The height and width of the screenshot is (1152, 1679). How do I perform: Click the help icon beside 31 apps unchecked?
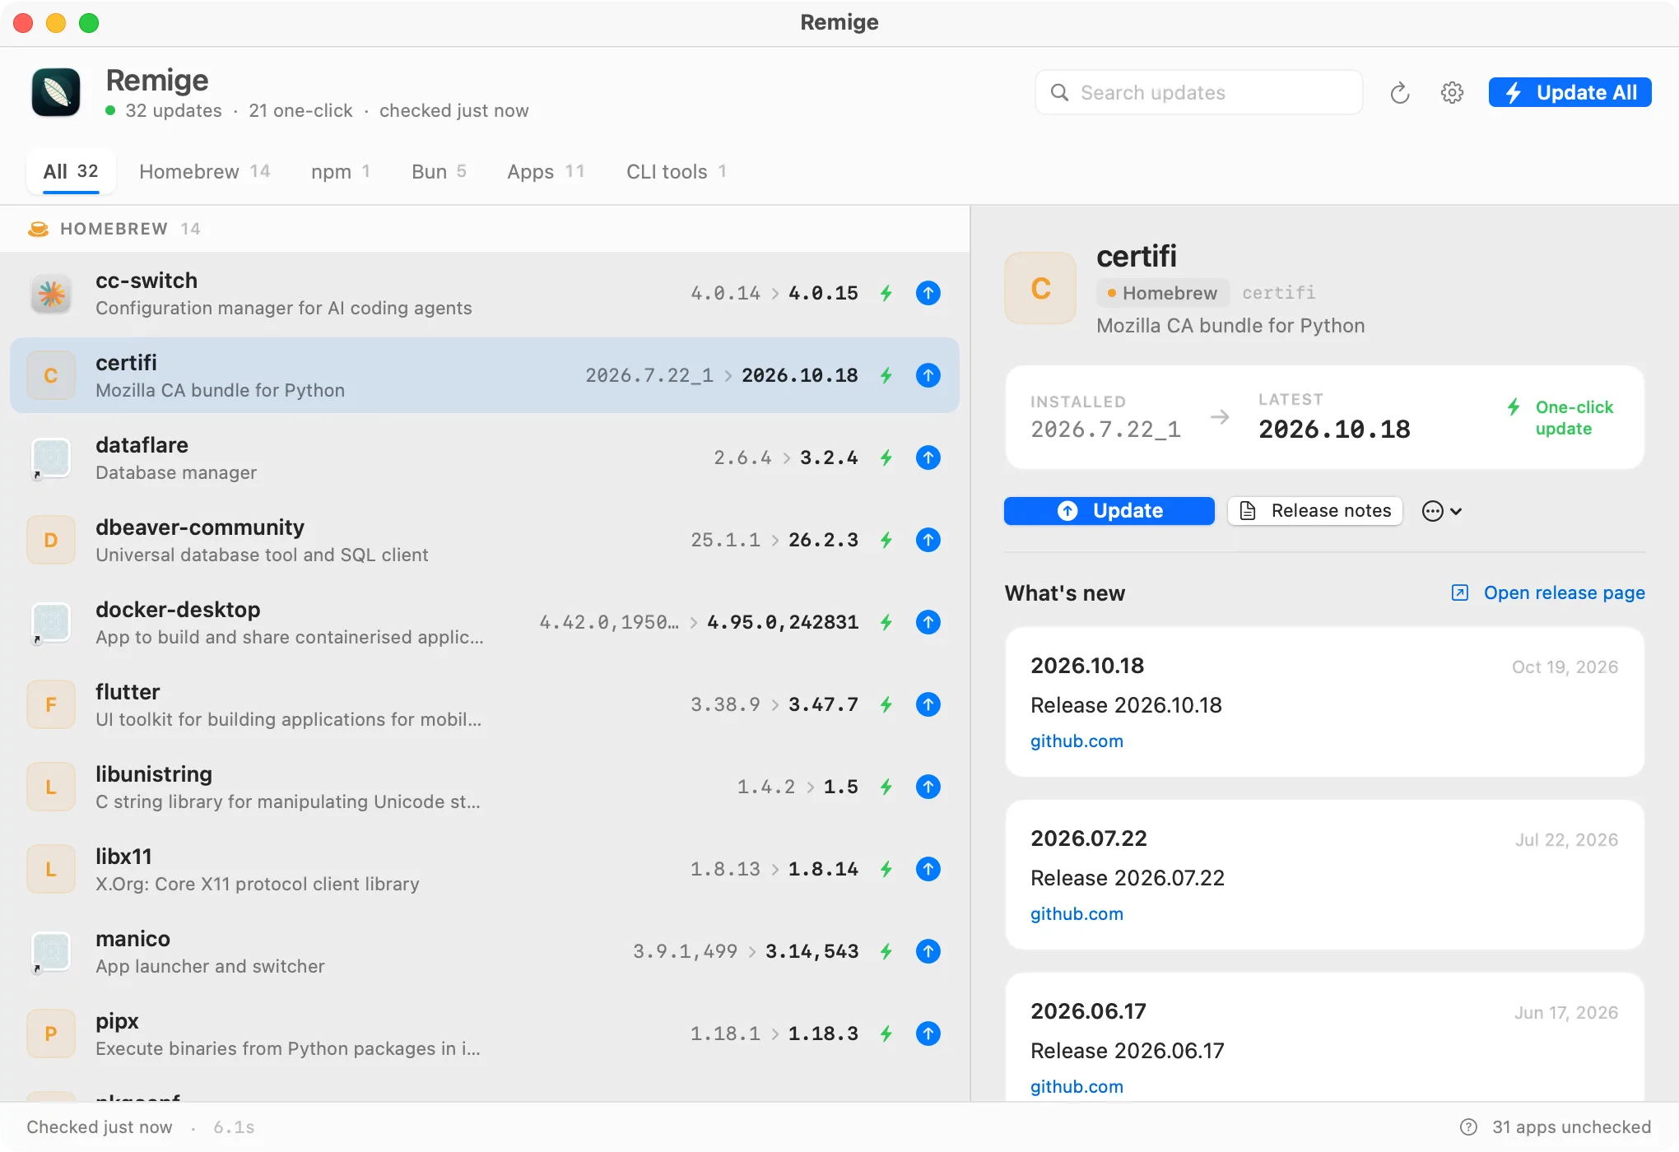[x=1468, y=1126]
